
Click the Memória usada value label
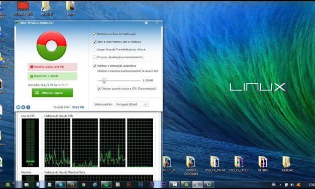(x=52, y=67)
